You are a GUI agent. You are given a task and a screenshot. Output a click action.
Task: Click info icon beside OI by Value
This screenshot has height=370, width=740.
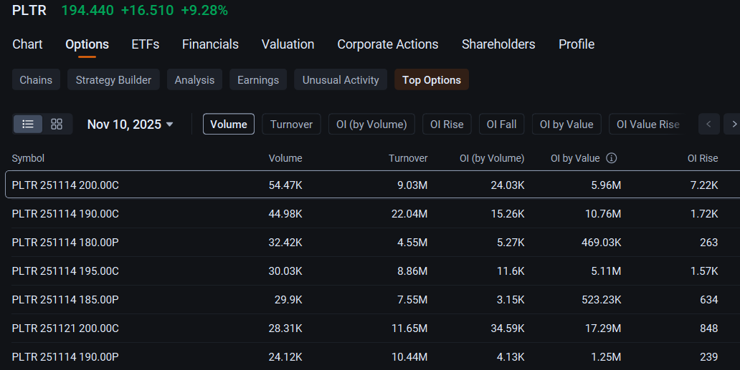pyautogui.click(x=611, y=158)
